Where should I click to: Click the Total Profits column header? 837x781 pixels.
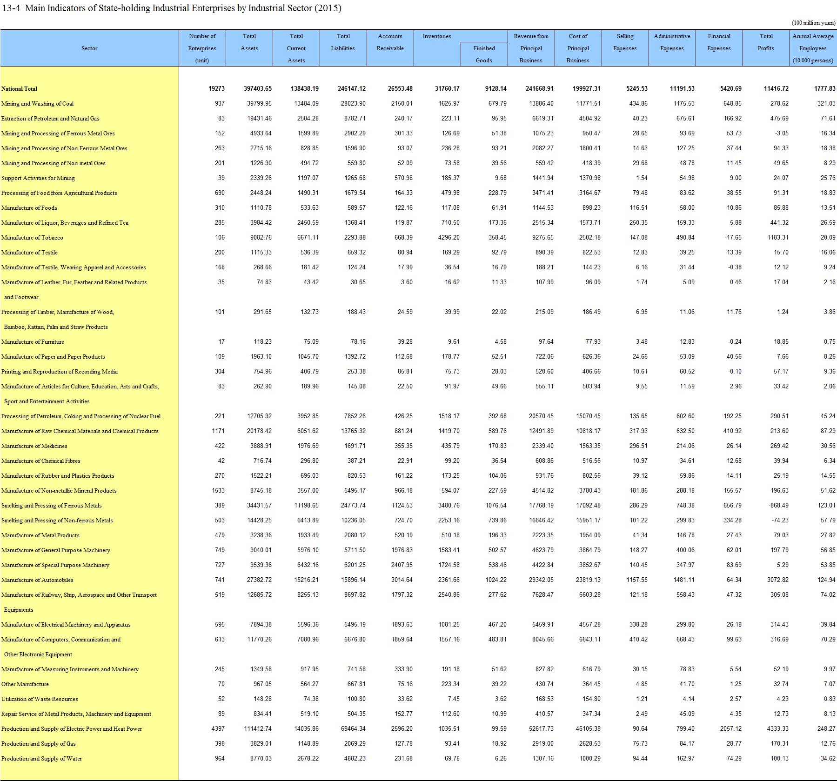click(766, 42)
